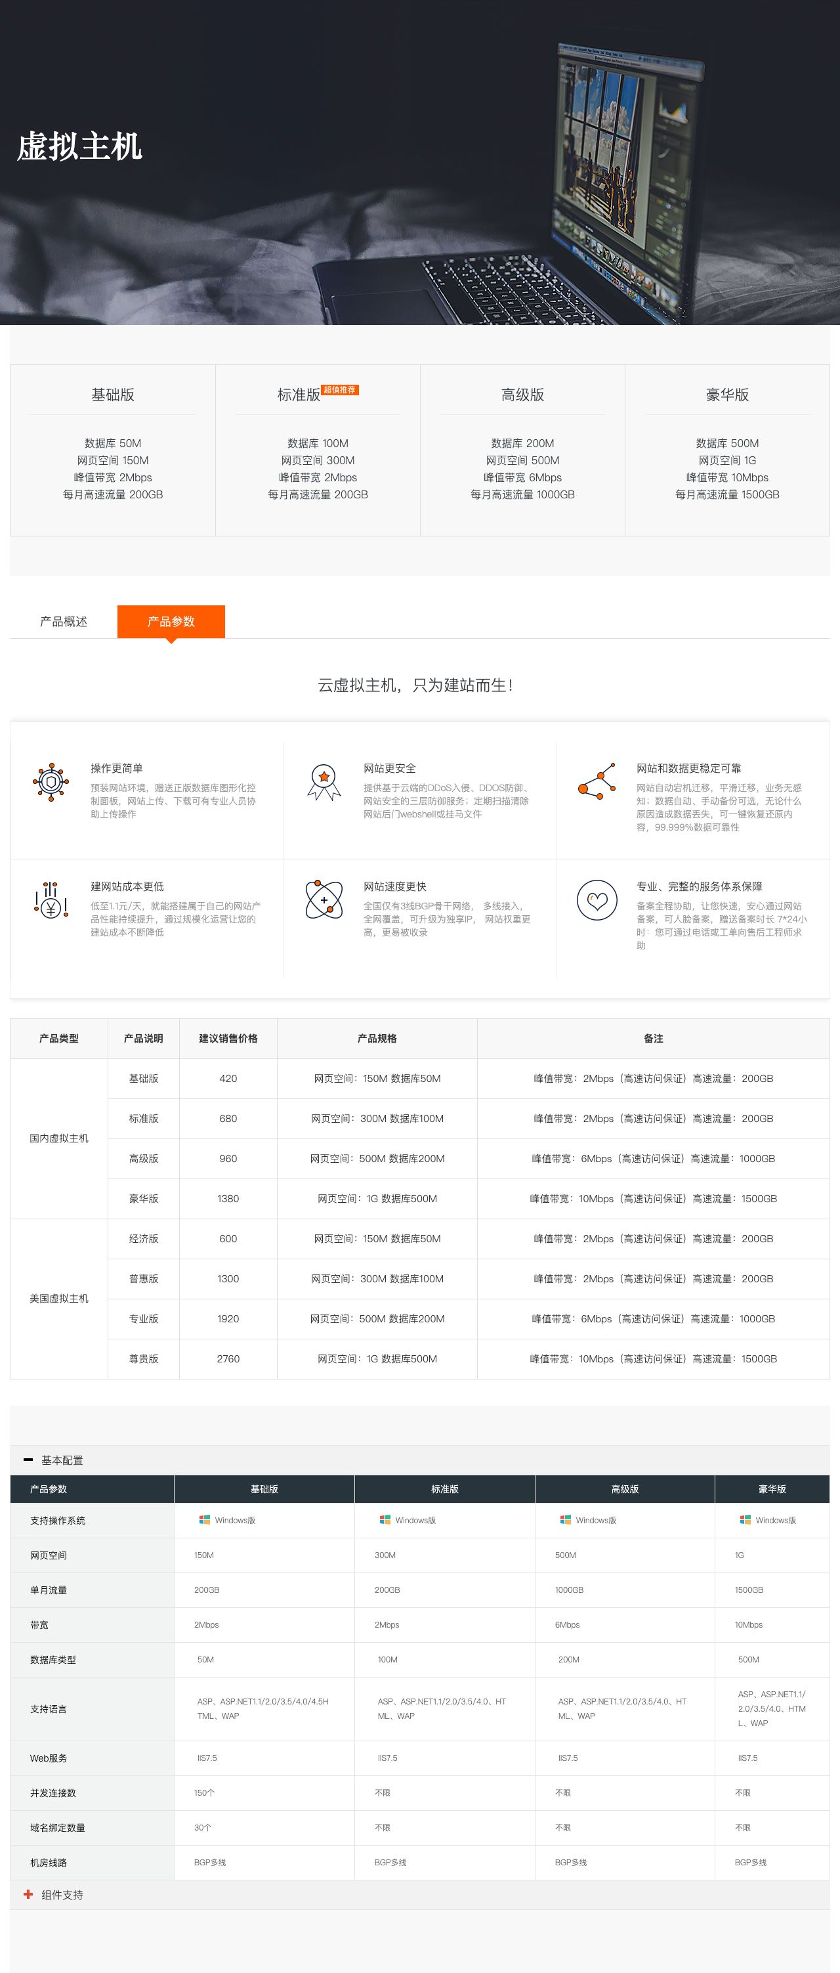
Task: Click the 产品参数 header in config table
Action: [92, 1489]
